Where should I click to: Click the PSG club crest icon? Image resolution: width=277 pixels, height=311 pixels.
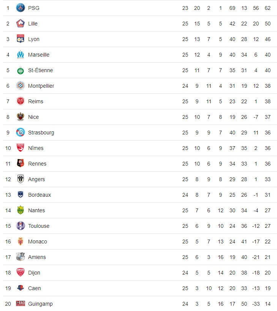click(21, 8)
